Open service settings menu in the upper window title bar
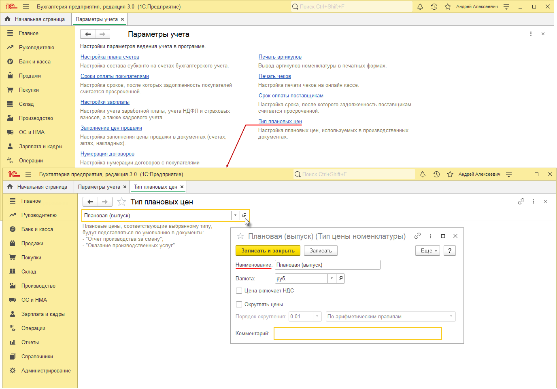The width and height of the screenshot is (557, 389). [x=506, y=6]
